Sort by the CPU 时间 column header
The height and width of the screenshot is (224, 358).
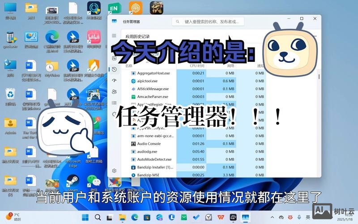click(197, 66)
